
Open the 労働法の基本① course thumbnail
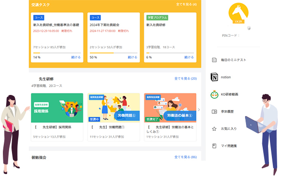170,108
